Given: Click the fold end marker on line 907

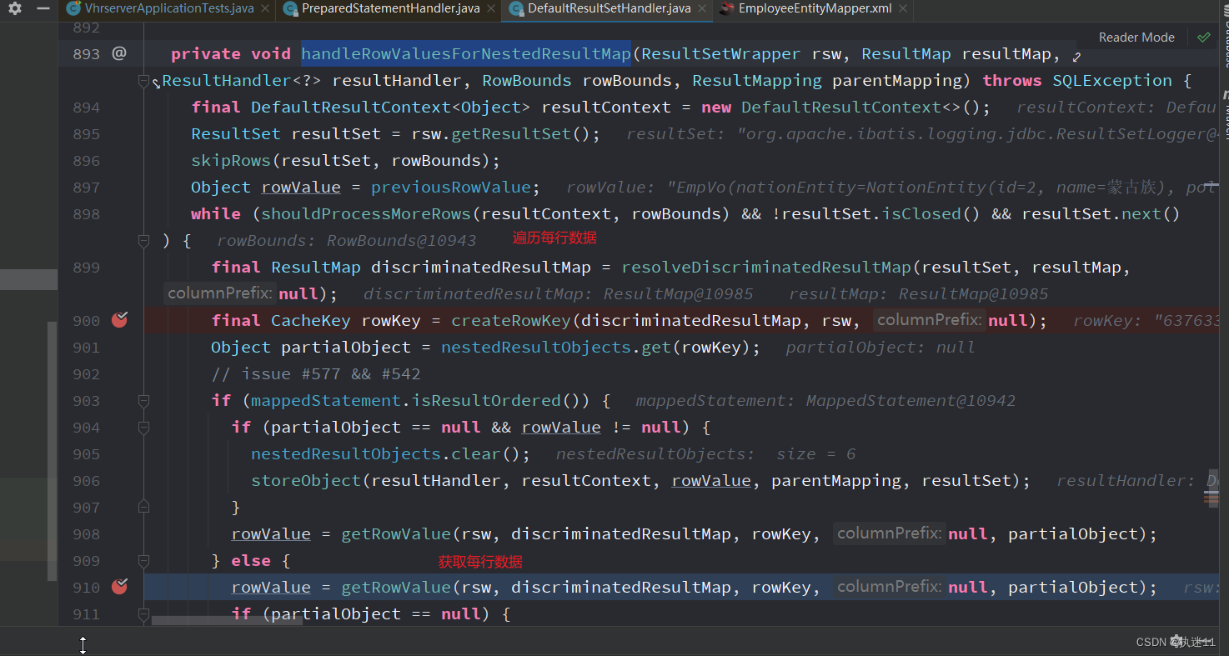Looking at the screenshot, I should tap(143, 506).
